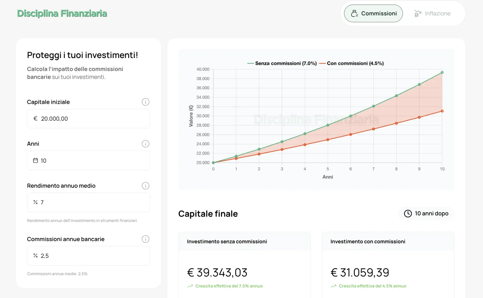Focus the Capitale iniziale input 20.000,00
The width and height of the screenshot is (483, 298).
[x=88, y=119]
